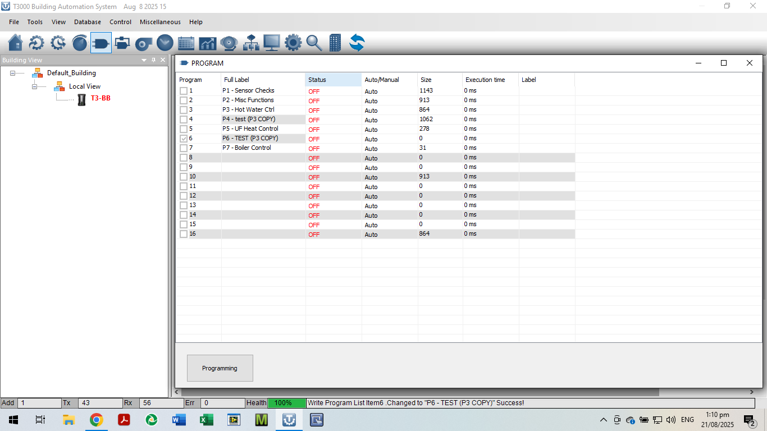Open the network hierarchy toolbar icon

pyautogui.click(x=250, y=43)
